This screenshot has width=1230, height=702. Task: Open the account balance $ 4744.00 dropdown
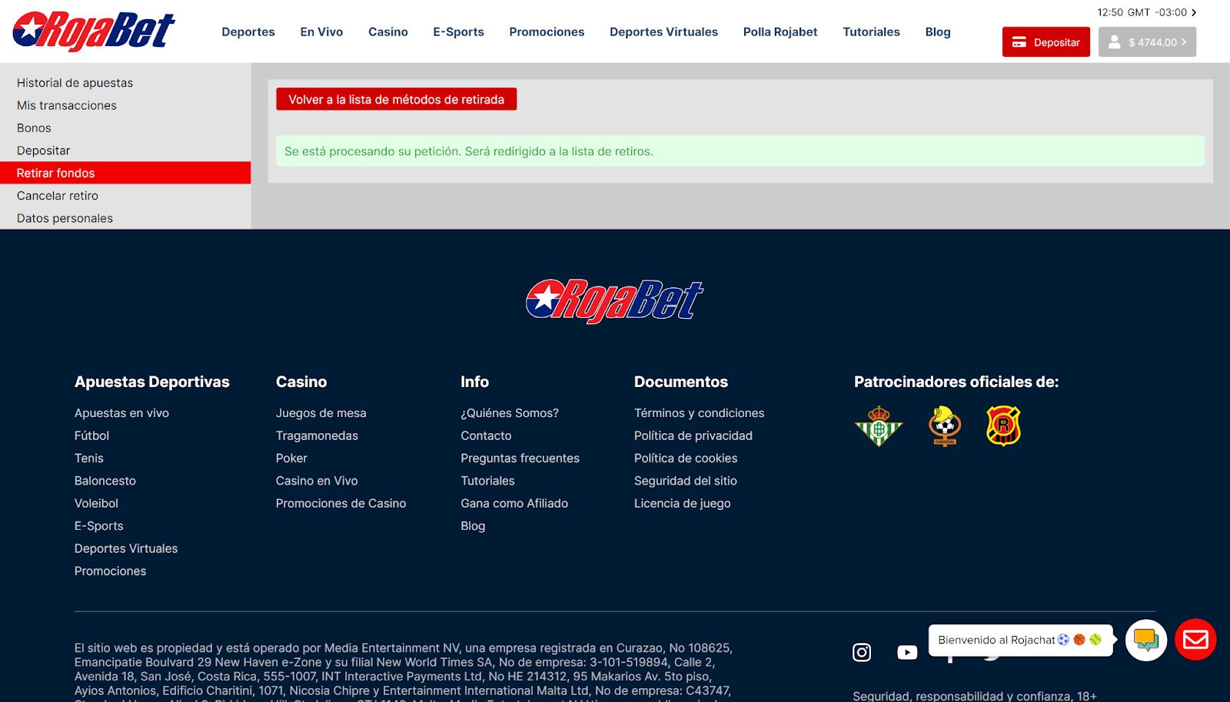click(x=1147, y=42)
